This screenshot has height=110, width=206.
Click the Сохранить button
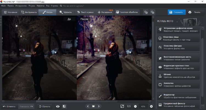click(x=176, y=12)
